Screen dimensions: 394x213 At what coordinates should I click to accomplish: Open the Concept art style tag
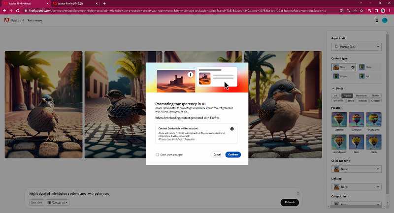point(58,203)
